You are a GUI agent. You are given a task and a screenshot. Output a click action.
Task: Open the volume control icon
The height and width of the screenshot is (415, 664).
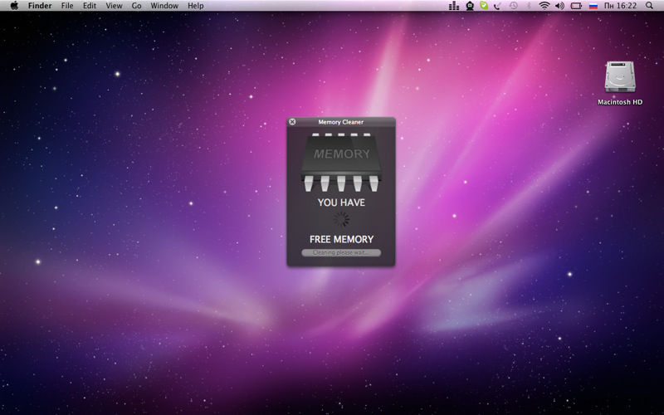click(x=559, y=6)
